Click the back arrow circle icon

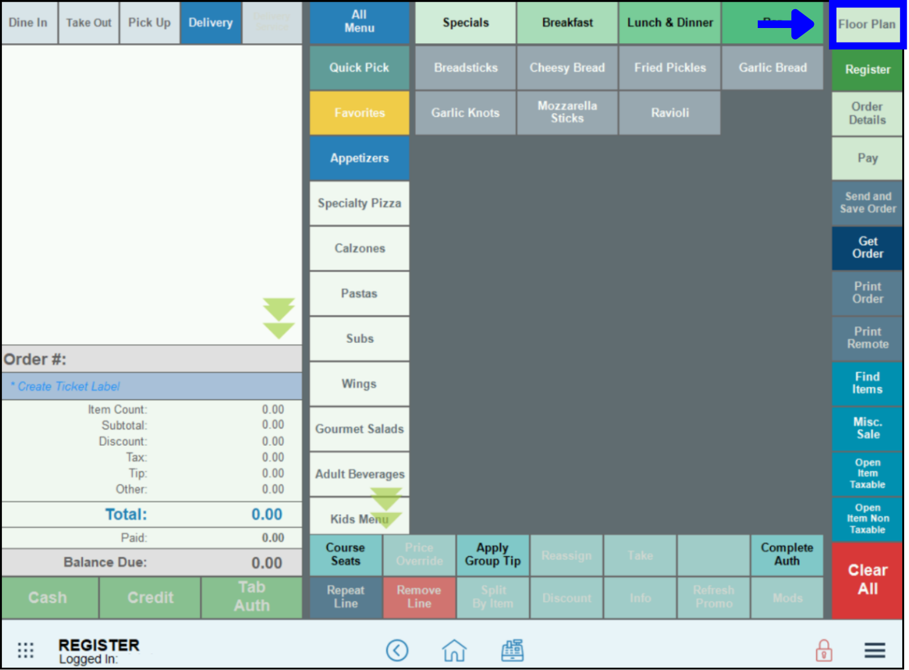tap(397, 650)
